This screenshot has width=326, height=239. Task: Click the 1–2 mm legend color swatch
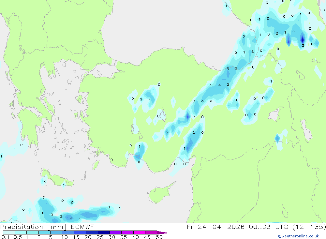[x=33, y=232]
